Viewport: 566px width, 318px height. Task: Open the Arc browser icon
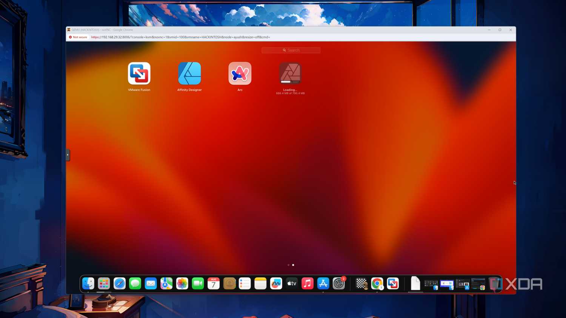point(240,73)
